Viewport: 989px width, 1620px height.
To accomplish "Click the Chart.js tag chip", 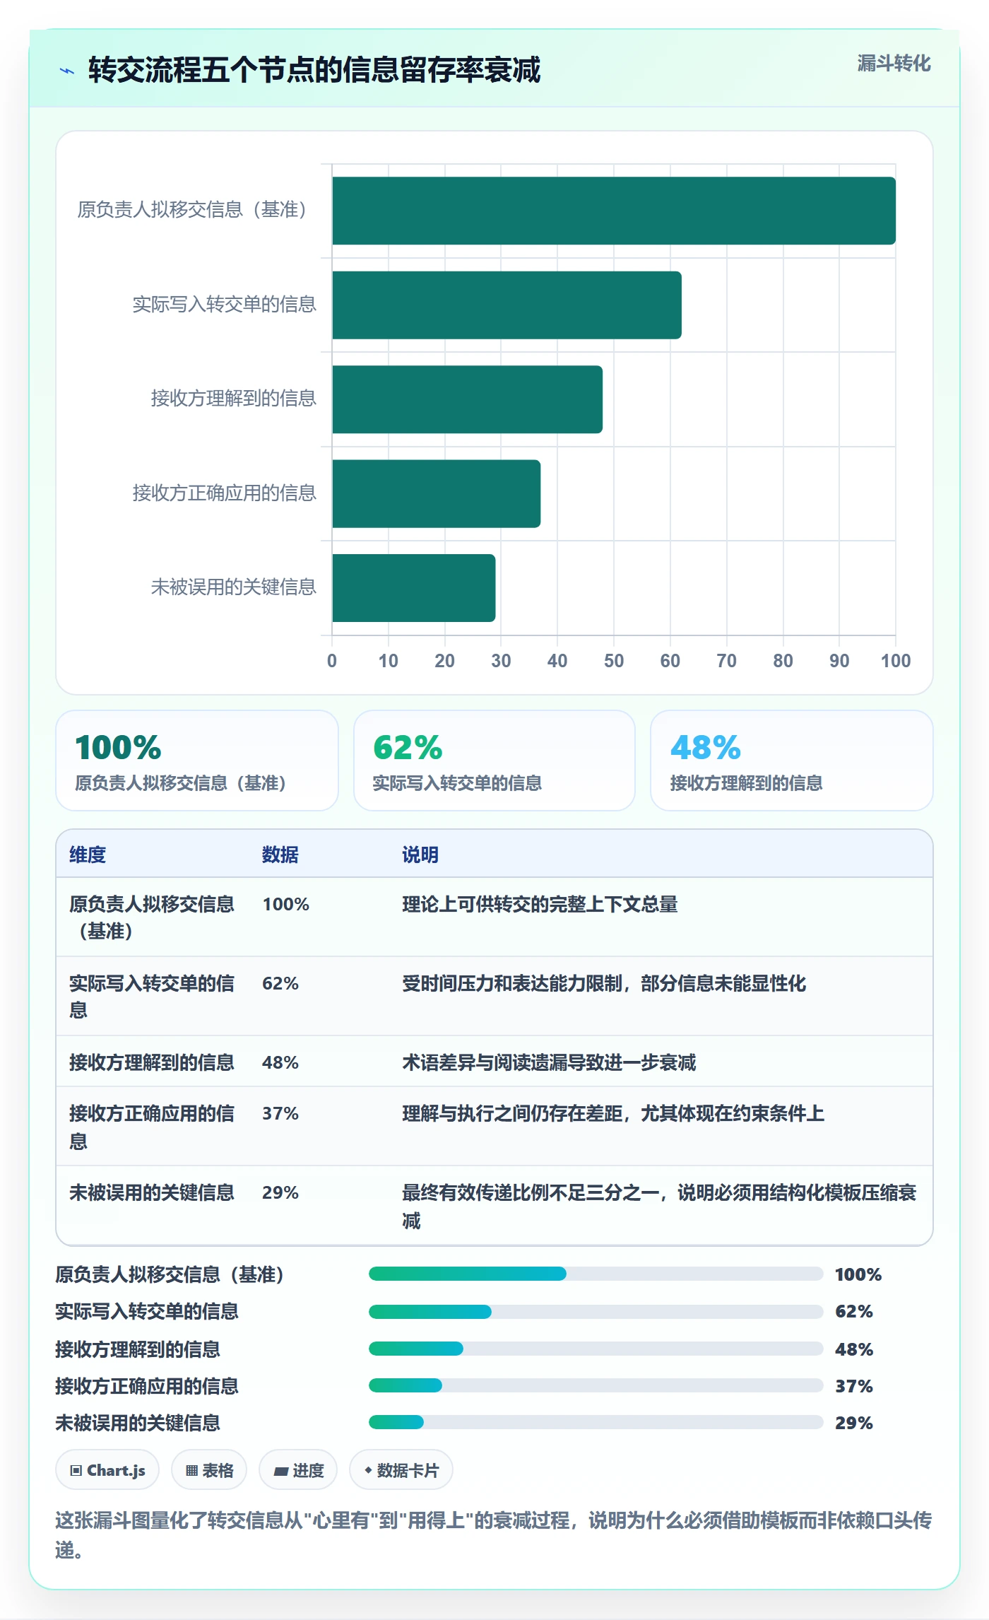I will tap(107, 1470).
